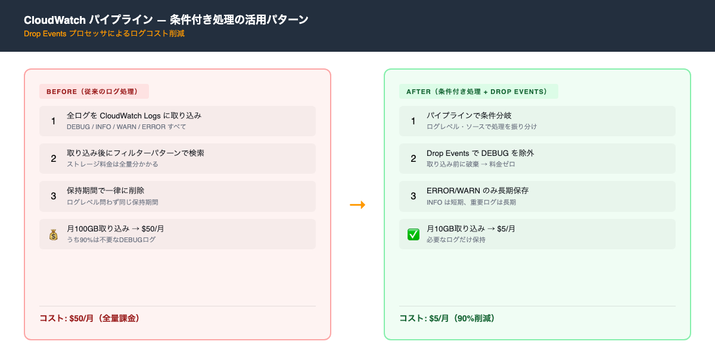
Task: Switch to the AFTER（条件付き処理 + DROP EVENTS）badge
Action: click(478, 92)
